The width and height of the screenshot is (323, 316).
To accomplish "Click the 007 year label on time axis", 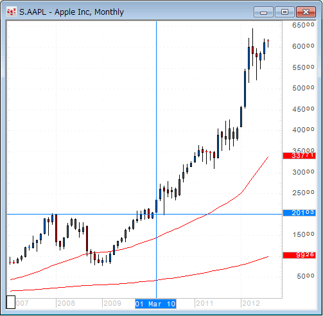I will point(22,303).
